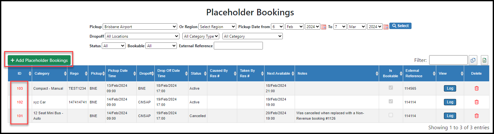Open the To date calendar icon
Screen dimensions: 494x134
(386, 27)
